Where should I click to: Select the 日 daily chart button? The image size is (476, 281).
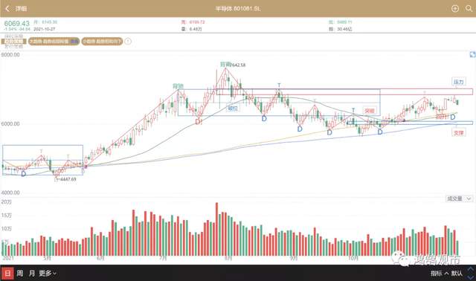pos(7,273)
